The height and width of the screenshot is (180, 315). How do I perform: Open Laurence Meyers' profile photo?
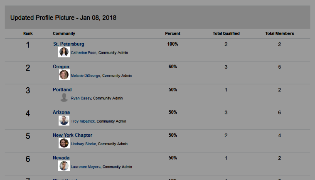point(64,166)
